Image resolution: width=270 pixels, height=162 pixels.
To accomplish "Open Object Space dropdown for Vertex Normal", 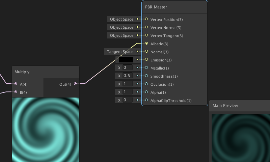I will coord(124,27).
